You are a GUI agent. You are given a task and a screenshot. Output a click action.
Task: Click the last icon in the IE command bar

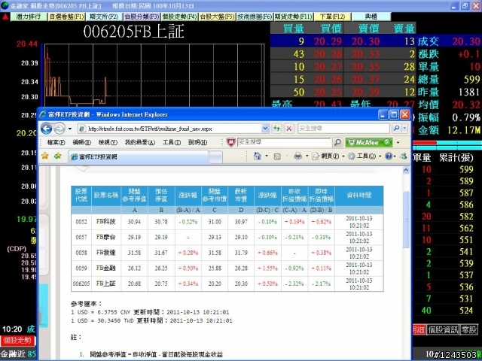pyautogui.click(x=404, y=156)
